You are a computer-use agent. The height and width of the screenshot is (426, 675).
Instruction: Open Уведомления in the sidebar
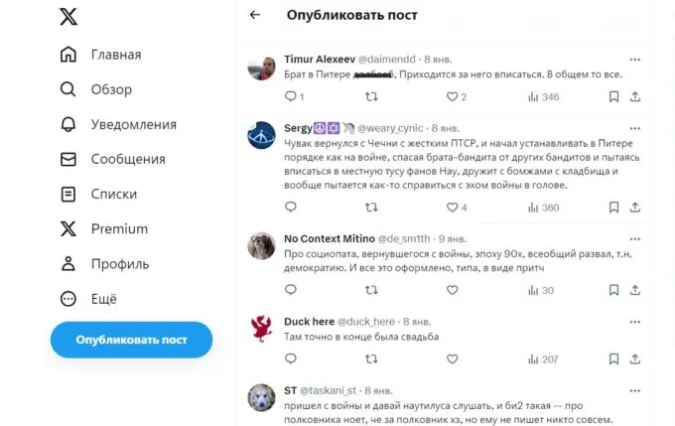click(118, 124)
